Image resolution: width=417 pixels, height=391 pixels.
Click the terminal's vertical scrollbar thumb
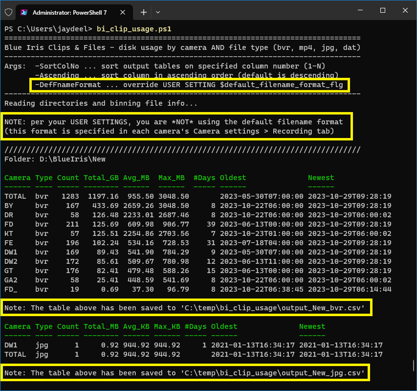414,366
